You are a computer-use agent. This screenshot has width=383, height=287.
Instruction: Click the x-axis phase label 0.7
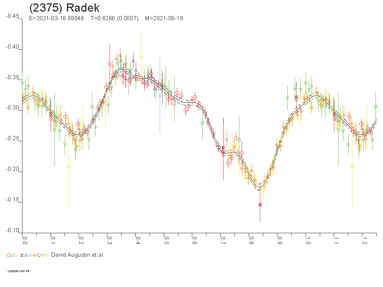223,241
